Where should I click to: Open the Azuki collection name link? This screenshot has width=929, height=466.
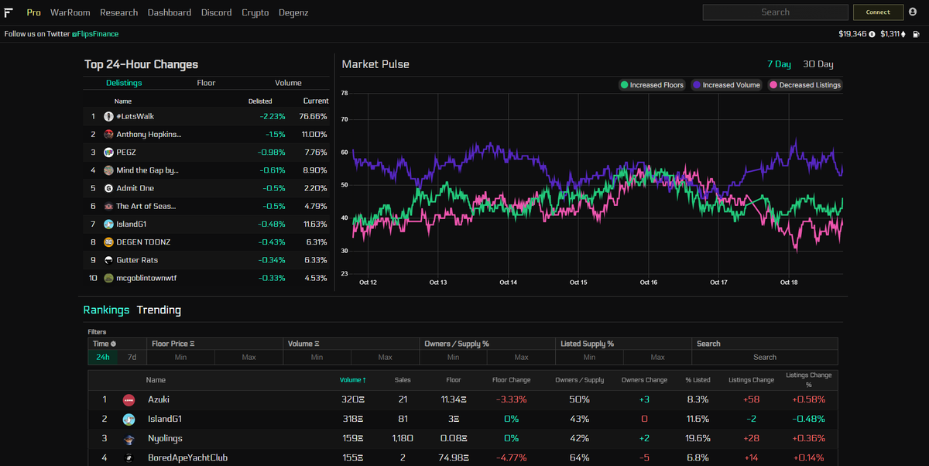click(159, 399)
